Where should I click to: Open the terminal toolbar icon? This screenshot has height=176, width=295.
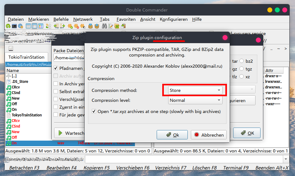coord(14,26)
